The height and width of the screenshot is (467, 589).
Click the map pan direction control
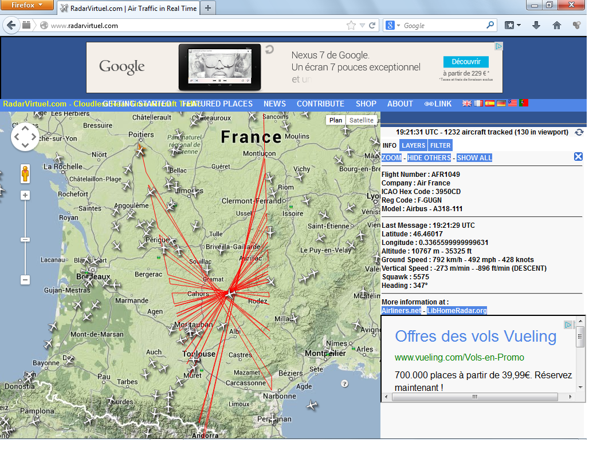[25, 137]
